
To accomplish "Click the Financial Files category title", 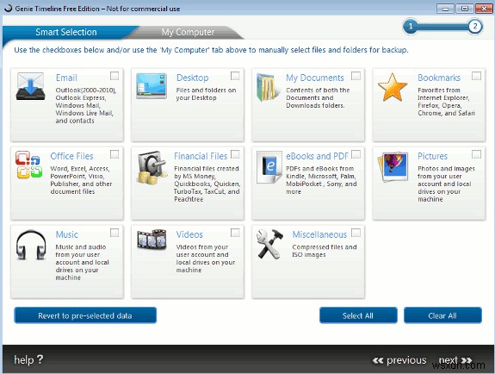I will [201, 156].
